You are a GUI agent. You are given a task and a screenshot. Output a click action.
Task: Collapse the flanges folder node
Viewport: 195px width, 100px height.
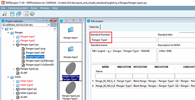(x=8, y=33)
